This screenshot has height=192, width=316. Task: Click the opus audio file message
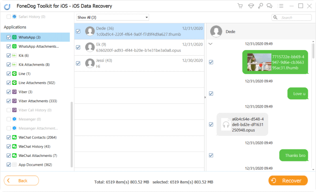243,125
